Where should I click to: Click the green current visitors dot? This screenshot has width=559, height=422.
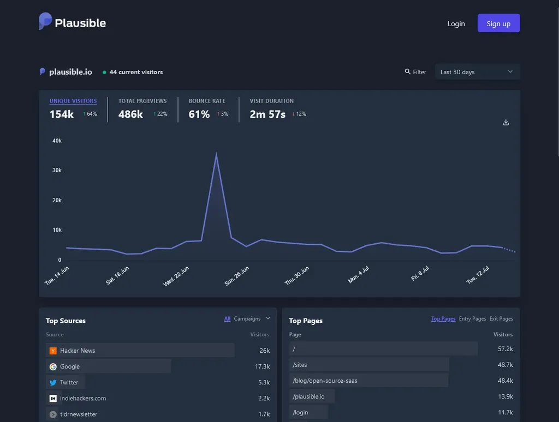click(x=104, y=73)
